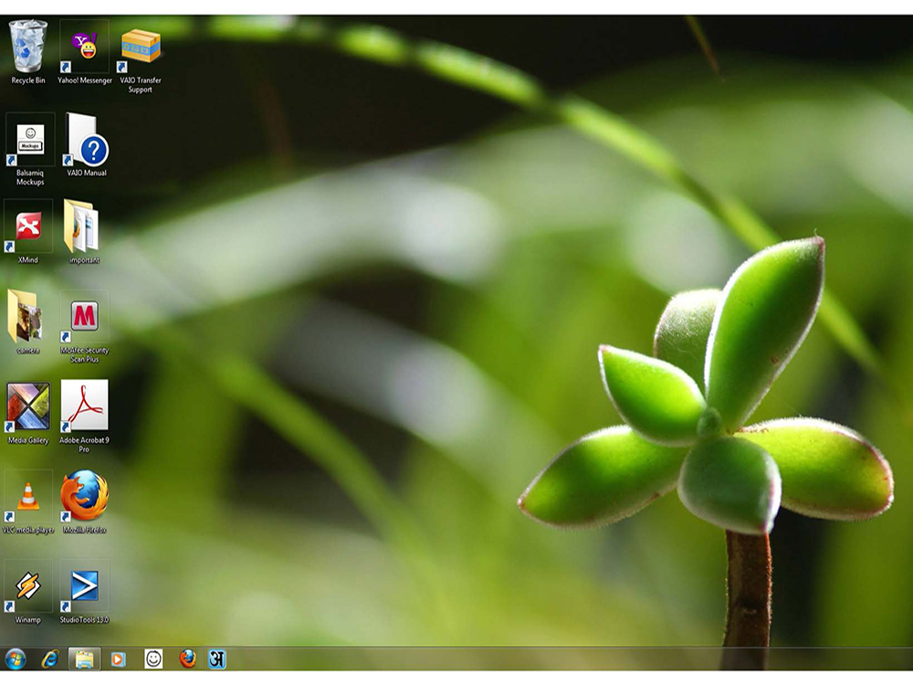Click the Balsamiq smiley taskbar button

tap(153, 659)
